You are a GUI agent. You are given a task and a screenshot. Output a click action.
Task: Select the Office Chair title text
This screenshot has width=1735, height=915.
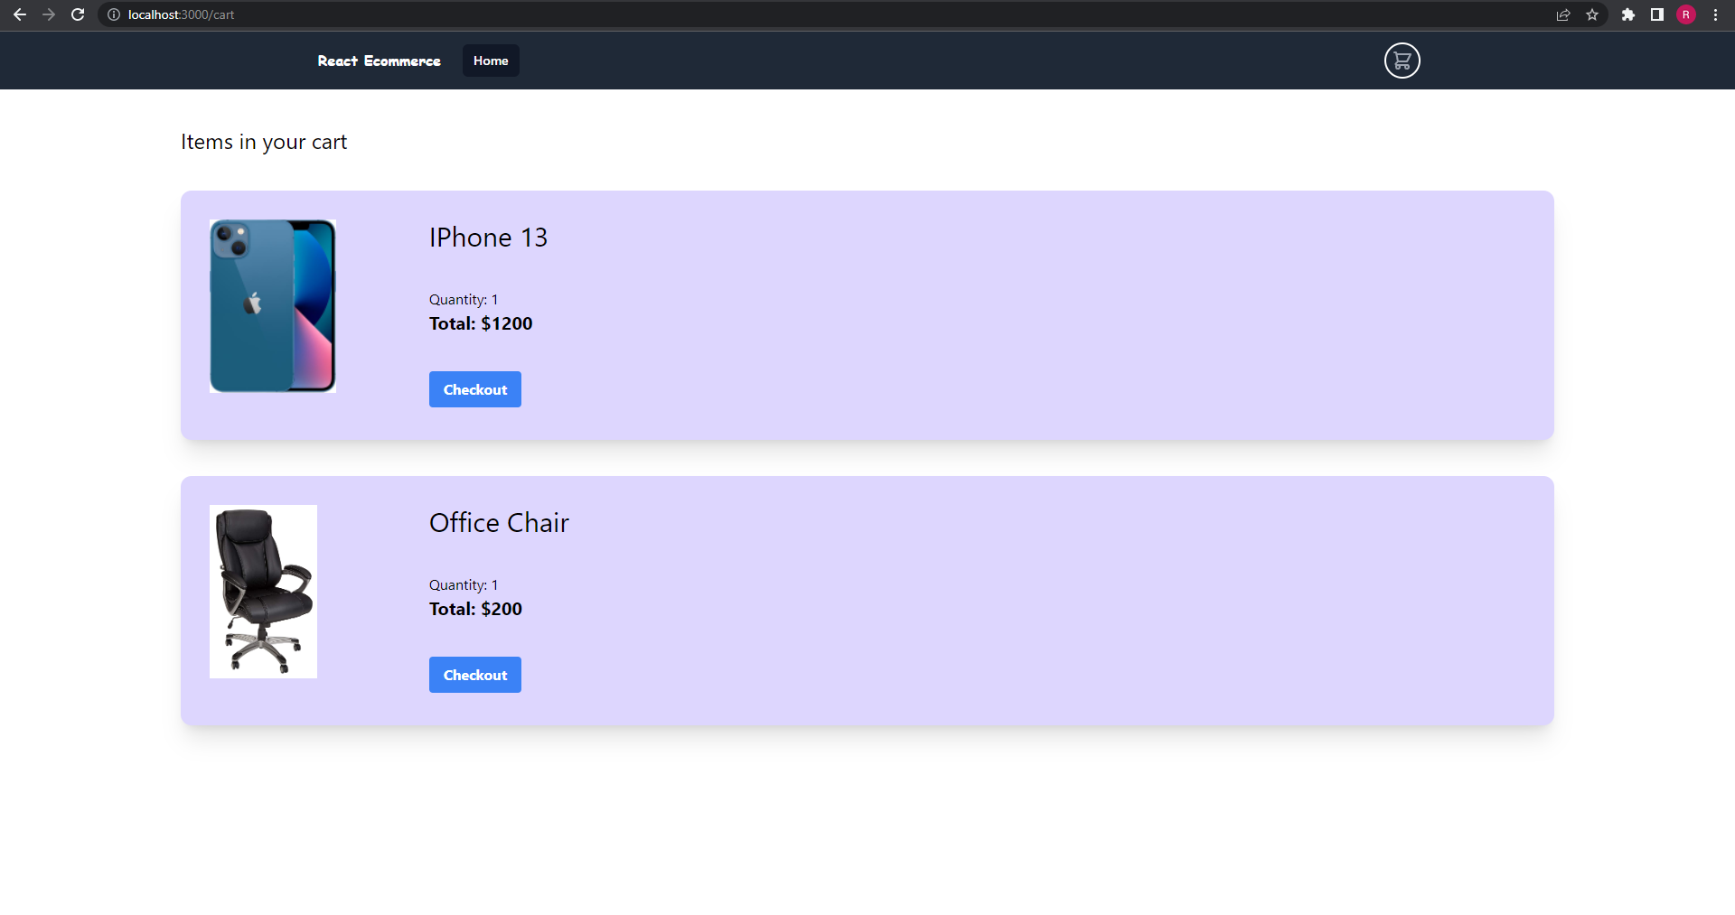499,523
